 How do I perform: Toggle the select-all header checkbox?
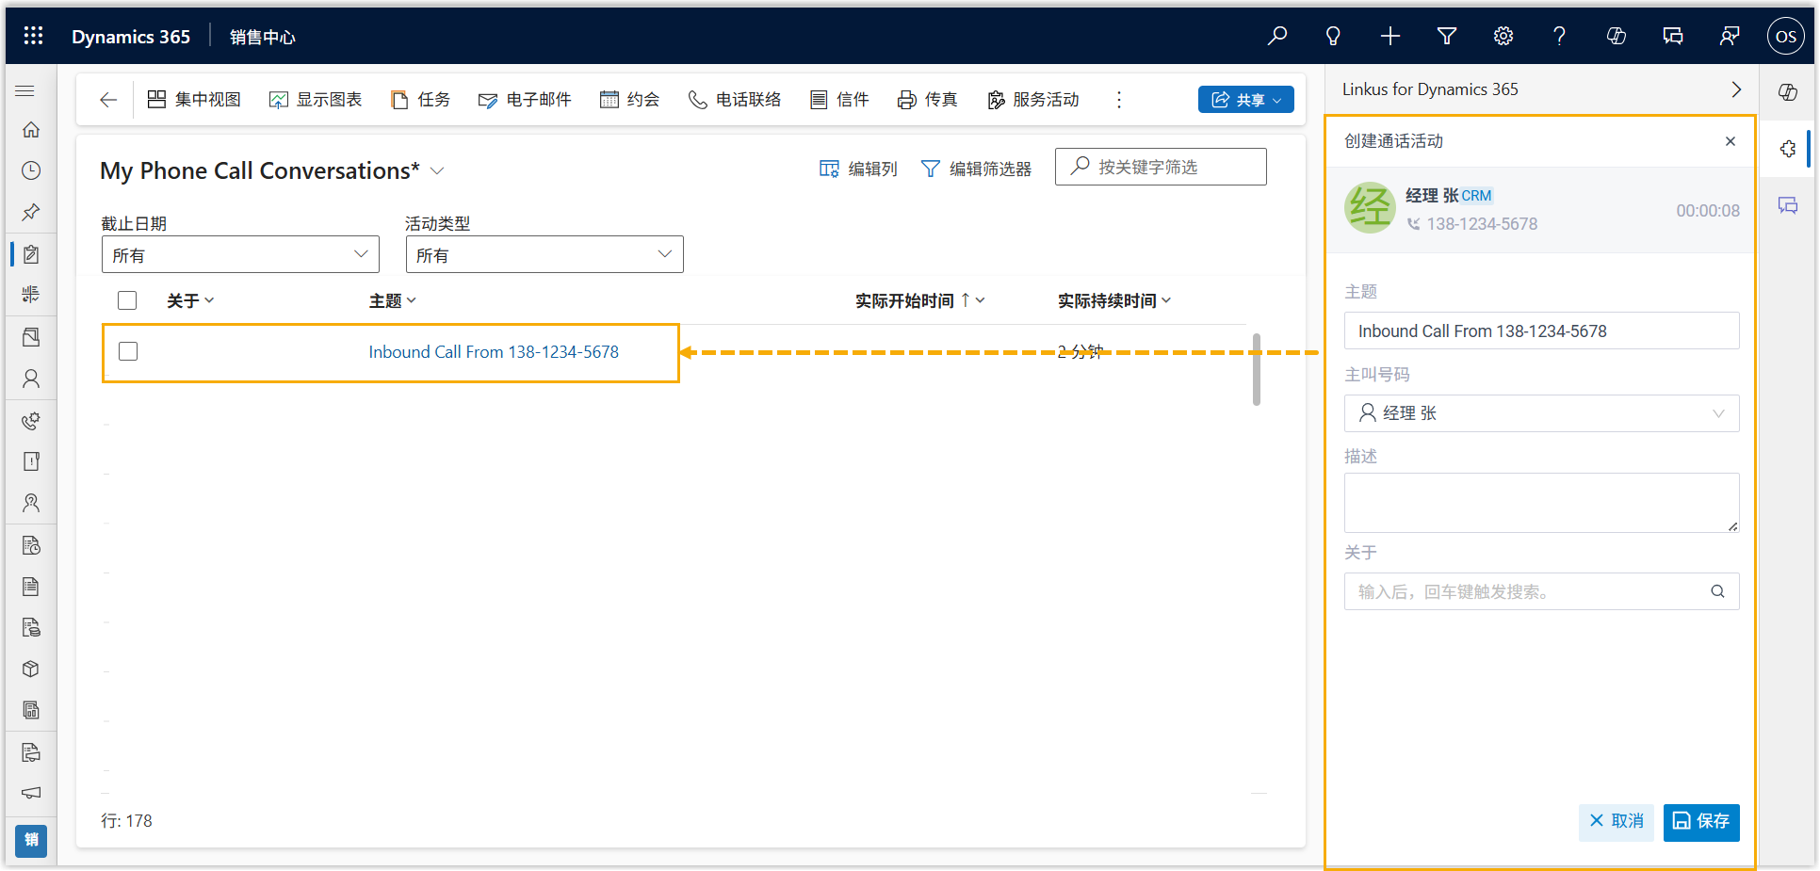click(127, 300)
